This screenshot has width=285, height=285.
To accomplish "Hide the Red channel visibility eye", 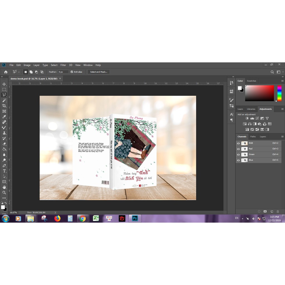I will pos(238,149).
